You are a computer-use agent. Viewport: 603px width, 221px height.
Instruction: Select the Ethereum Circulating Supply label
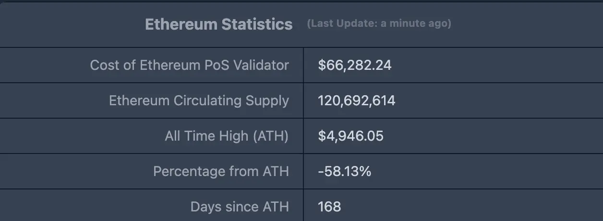pyautogui.click(x=199, y=100)
